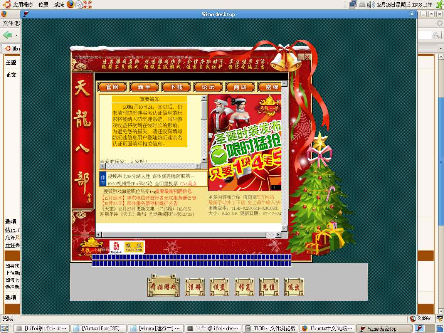Viewport: 444px width, 333px height.
Task: Click the 重要通知 notice heading
Action: 150,99
